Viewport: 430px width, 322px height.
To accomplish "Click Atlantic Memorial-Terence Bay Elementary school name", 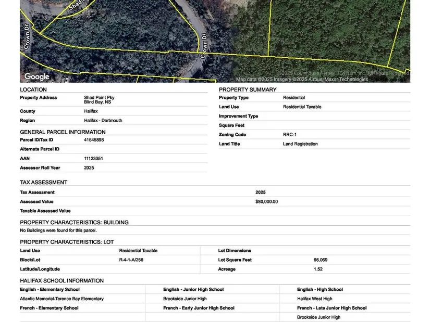I will 62,299.
